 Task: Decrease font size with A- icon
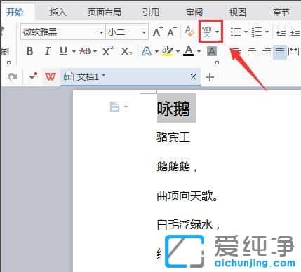(x=172, y=32)
